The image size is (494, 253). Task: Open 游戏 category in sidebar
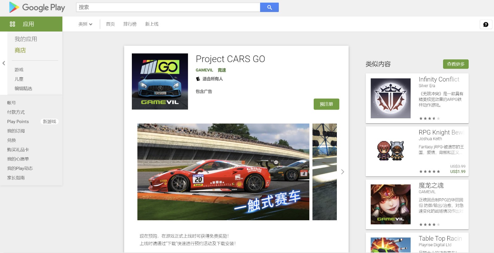(x=19, y=70)
